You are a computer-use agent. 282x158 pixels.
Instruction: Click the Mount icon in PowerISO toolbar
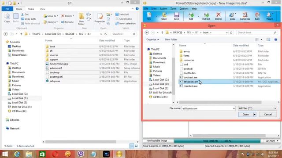tap(269, 16)
